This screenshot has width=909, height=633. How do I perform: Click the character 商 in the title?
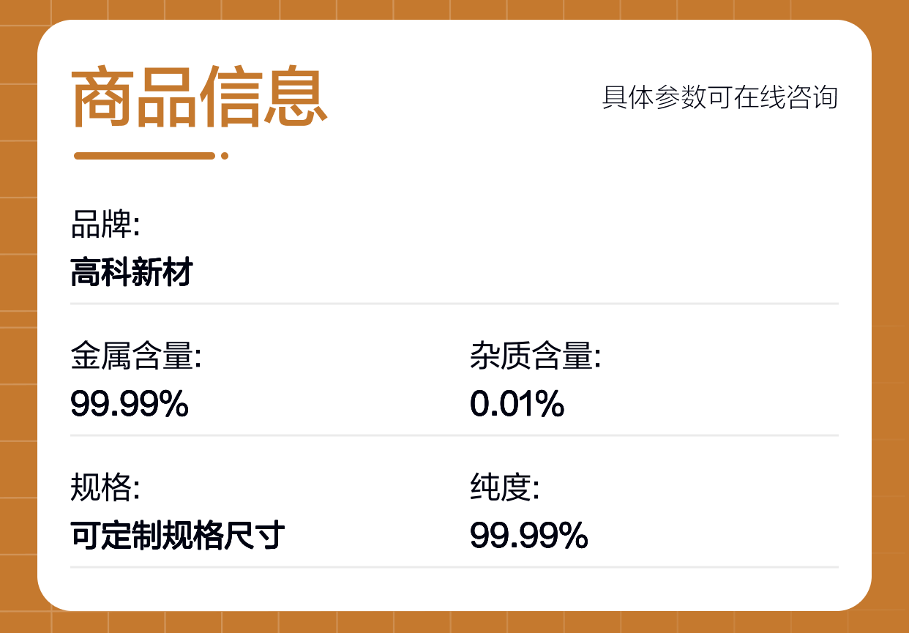[102, 97]
